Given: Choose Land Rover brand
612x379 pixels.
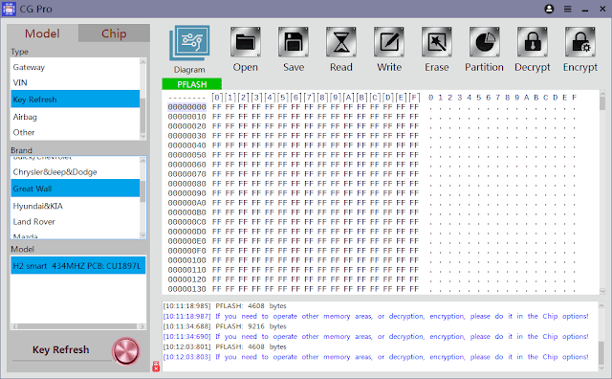Looking at the screenshot, I should [75, 221].
